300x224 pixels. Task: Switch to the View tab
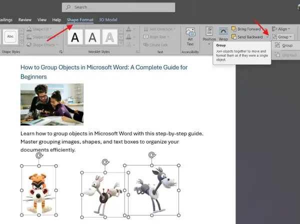coord(42,19)
